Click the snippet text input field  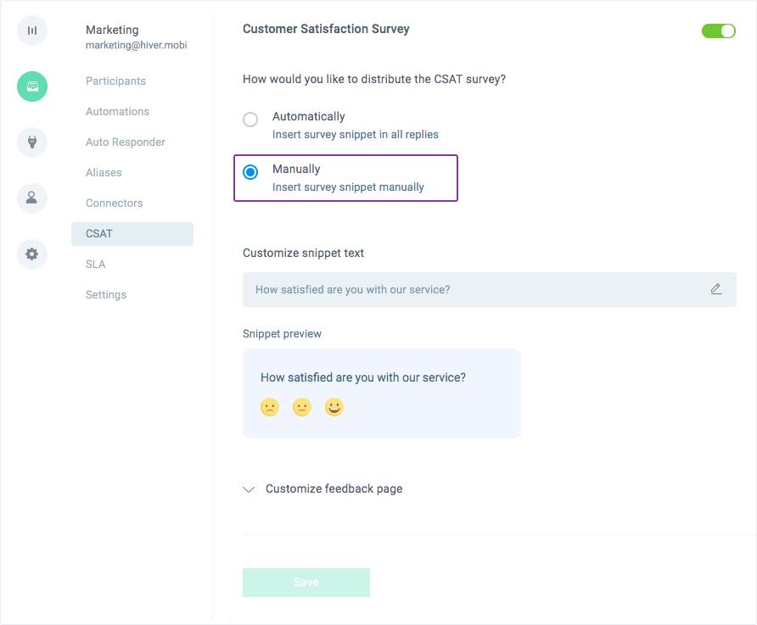[x=489, y=289]
